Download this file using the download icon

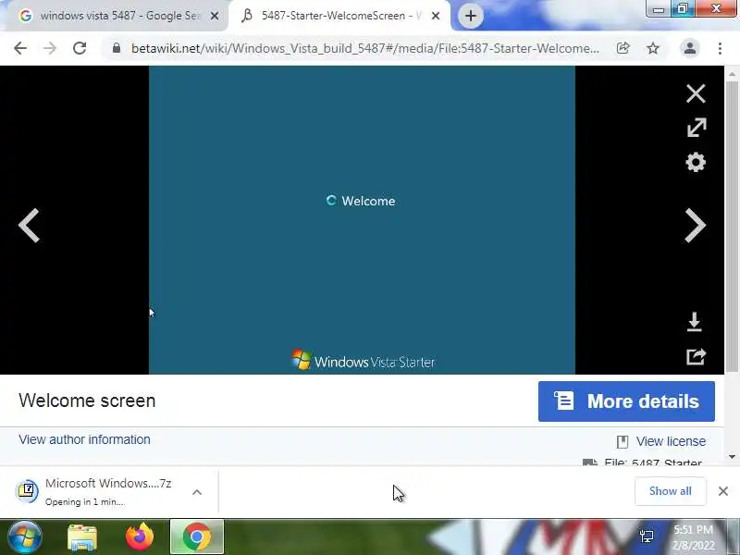(695, 322)
